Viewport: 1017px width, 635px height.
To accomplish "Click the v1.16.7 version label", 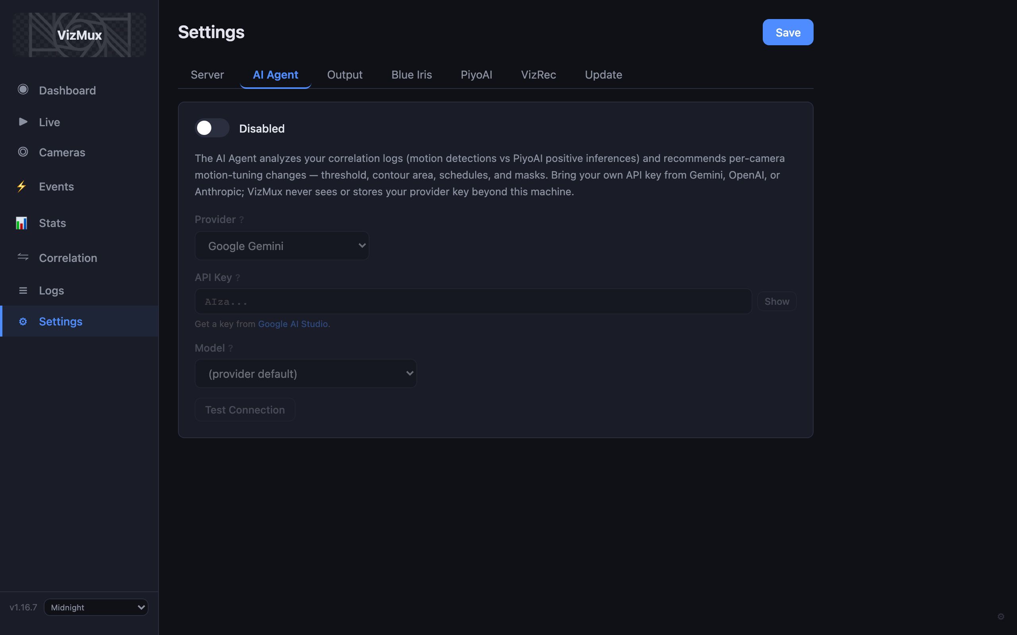I will coord(23,607).
